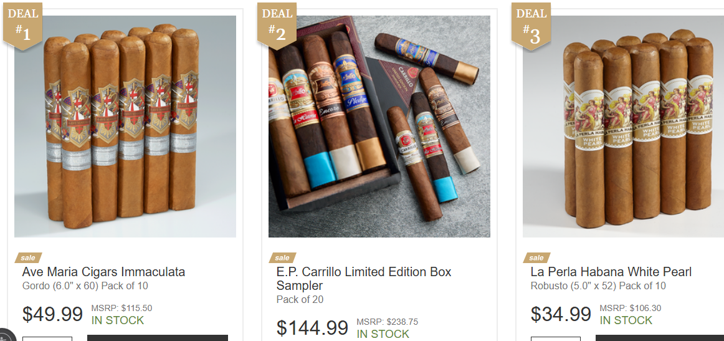This screenshot has width=724, height=341.
Task: Open the accessibility widget icon at the page corner
Action: point(6,335)
